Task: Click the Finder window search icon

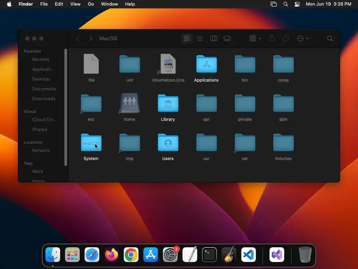Action: click(330, 39)
